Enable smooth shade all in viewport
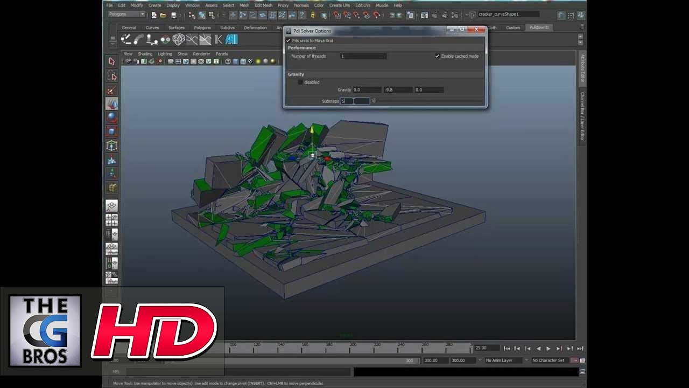This screenshot has width=689, height=388. 235,61
